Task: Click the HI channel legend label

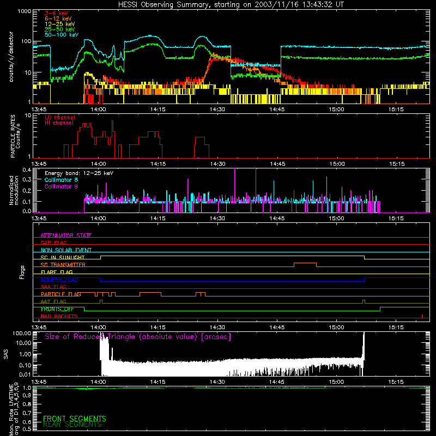Action: pyautogui.click(x=59, y=123)
